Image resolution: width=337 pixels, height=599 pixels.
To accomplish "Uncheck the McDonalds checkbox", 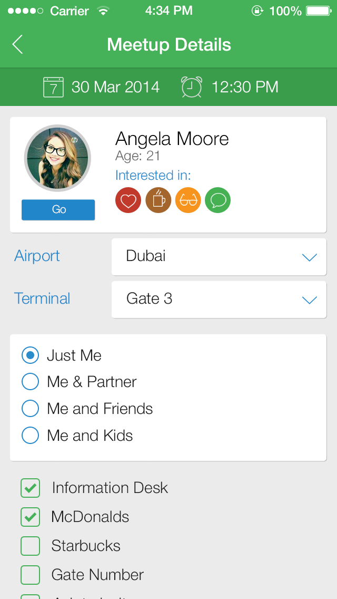I will coord(30,517).
